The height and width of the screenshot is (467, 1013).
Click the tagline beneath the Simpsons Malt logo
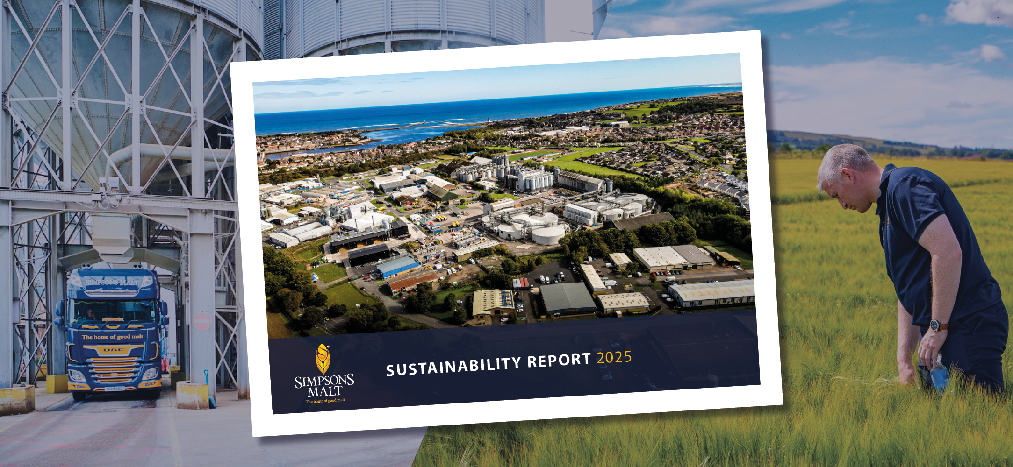click(x=325, y=401)
